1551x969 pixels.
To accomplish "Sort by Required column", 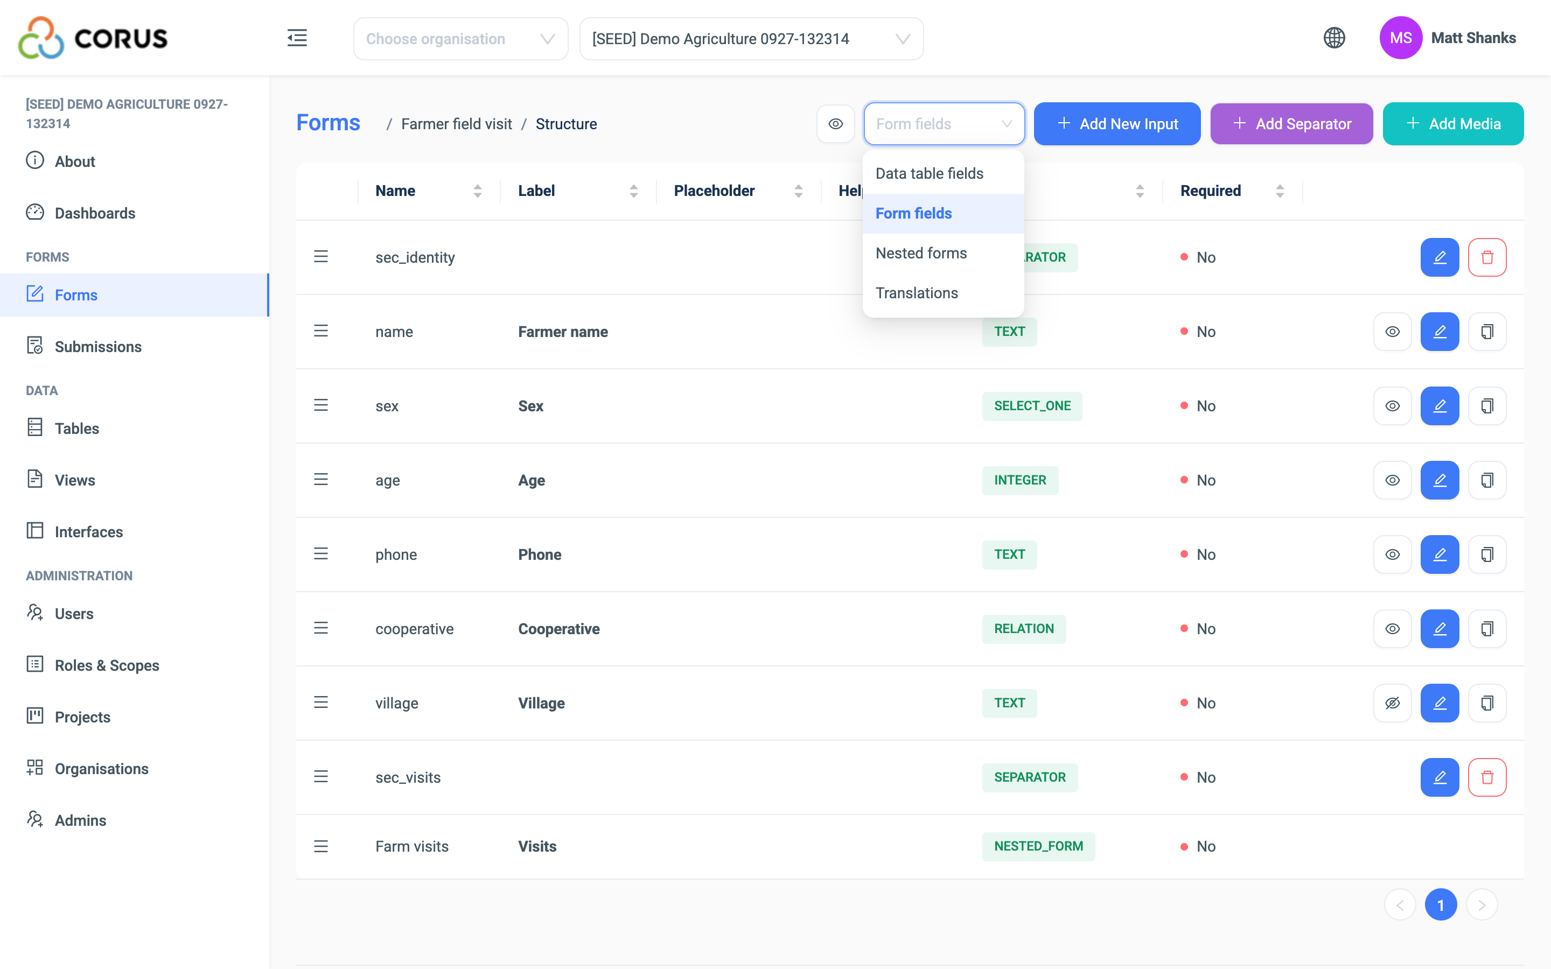I will pos(1279,191).
